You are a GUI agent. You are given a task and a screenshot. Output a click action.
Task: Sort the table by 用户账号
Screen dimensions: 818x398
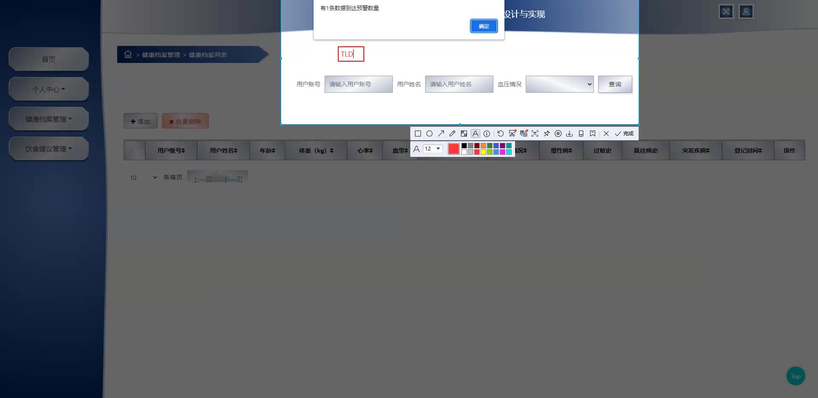point(171,151)
